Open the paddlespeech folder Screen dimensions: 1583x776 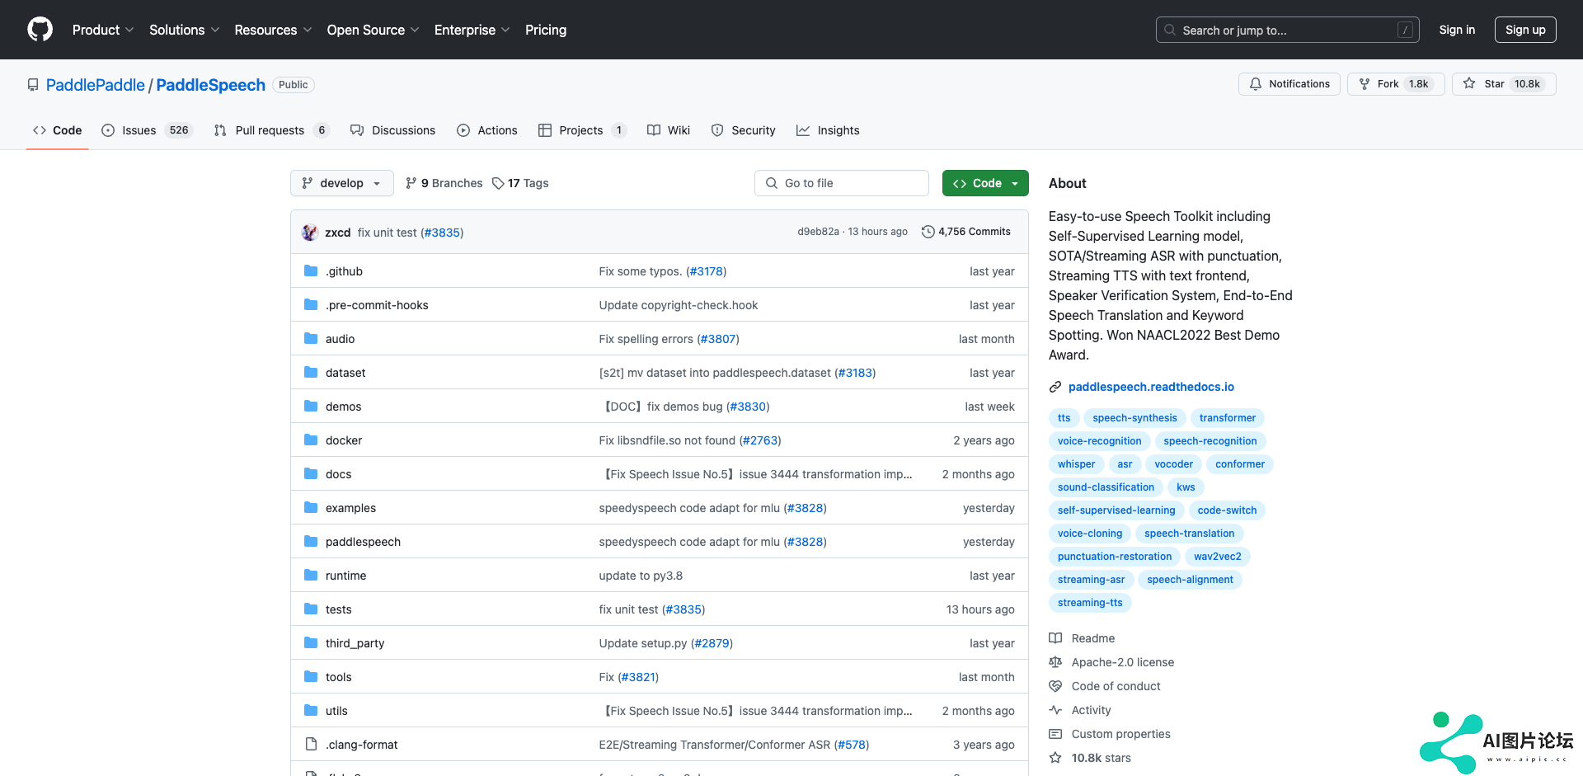[363, 542]
